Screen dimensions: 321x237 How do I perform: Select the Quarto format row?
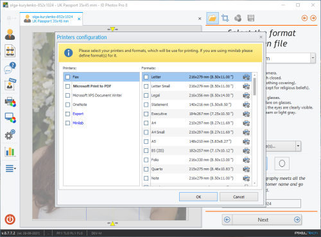tap(197, 169)
